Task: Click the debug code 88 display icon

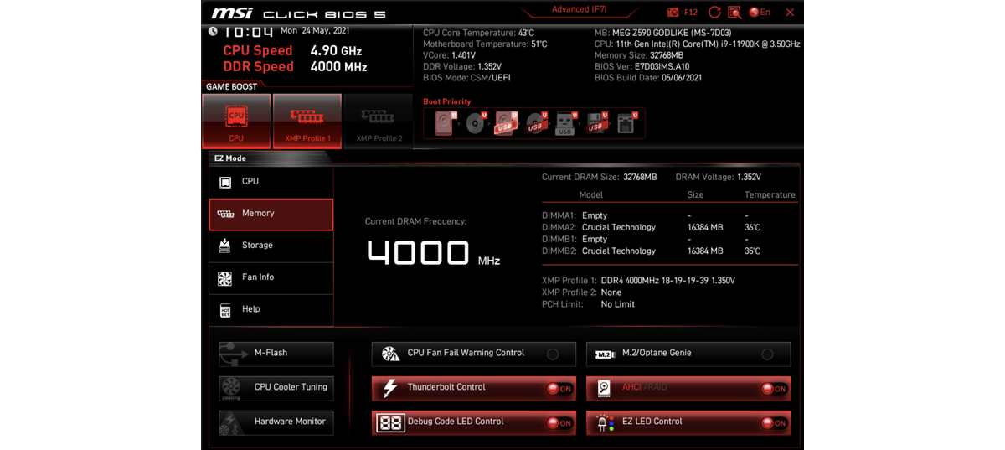Action: tap(390, 423)
